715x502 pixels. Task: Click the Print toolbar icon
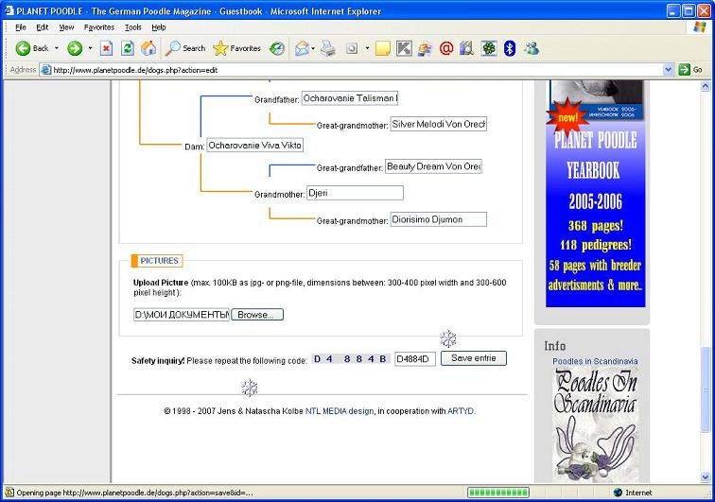click(327, 48)
